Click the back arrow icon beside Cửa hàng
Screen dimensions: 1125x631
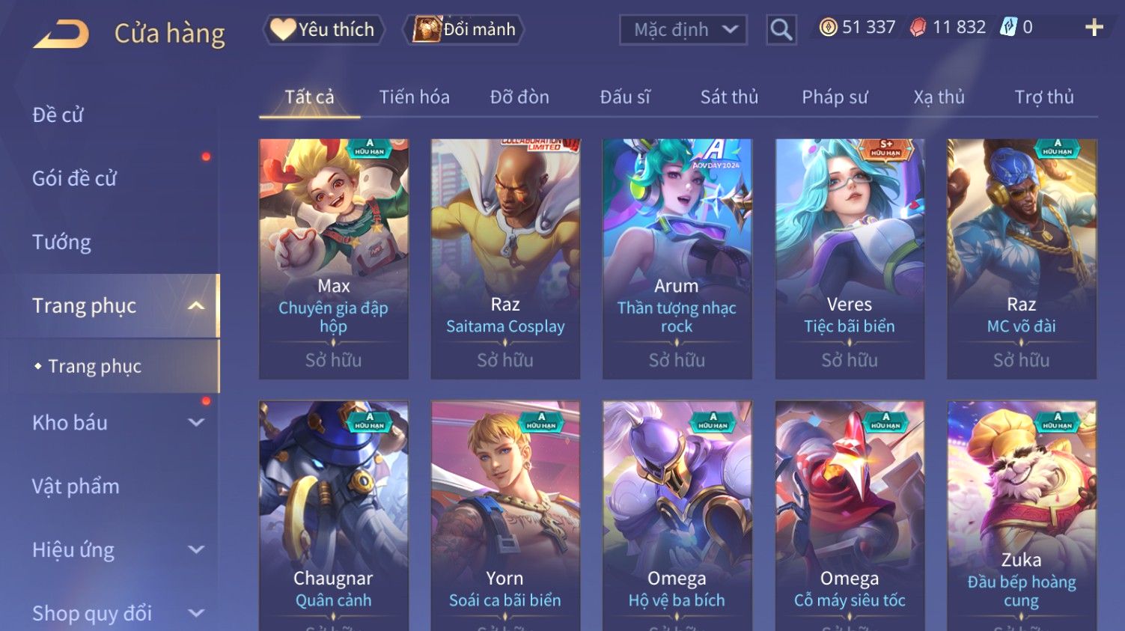[61, 34]
